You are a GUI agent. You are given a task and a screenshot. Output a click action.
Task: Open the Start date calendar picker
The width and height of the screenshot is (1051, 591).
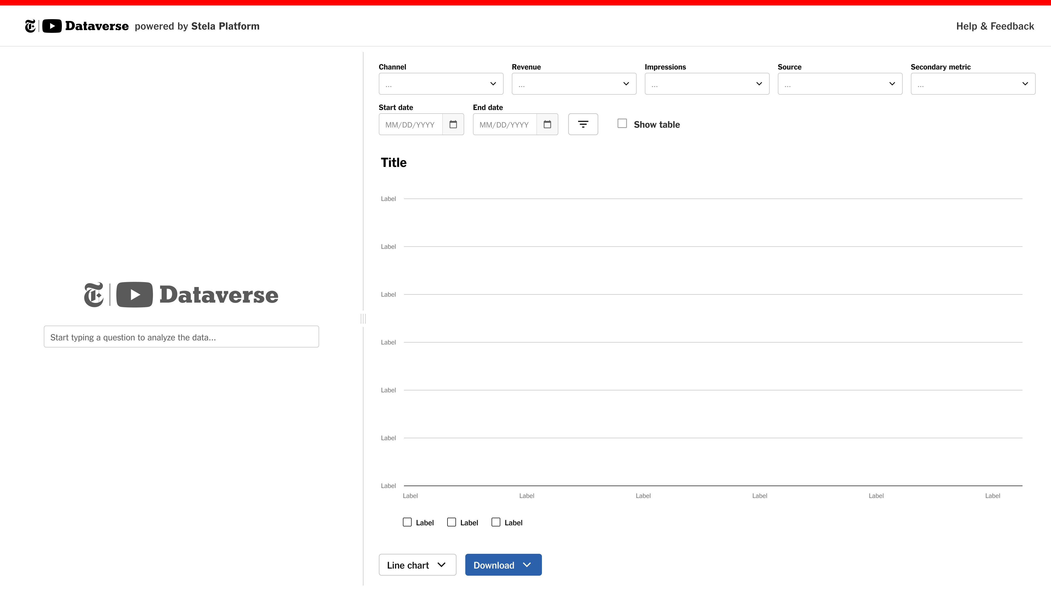click(453, 124)
